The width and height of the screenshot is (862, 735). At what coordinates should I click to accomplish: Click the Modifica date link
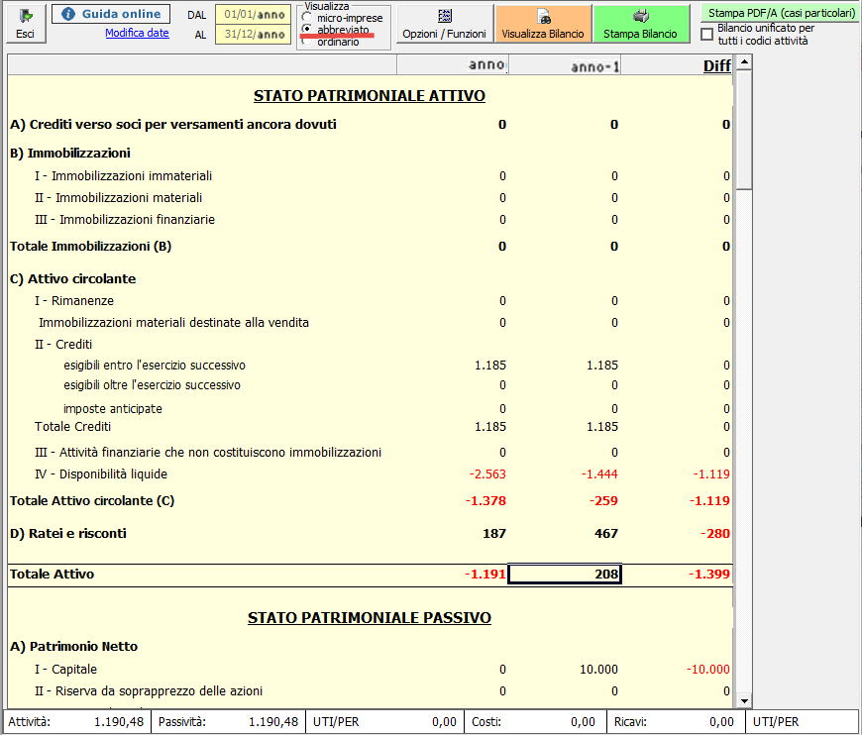137,33
